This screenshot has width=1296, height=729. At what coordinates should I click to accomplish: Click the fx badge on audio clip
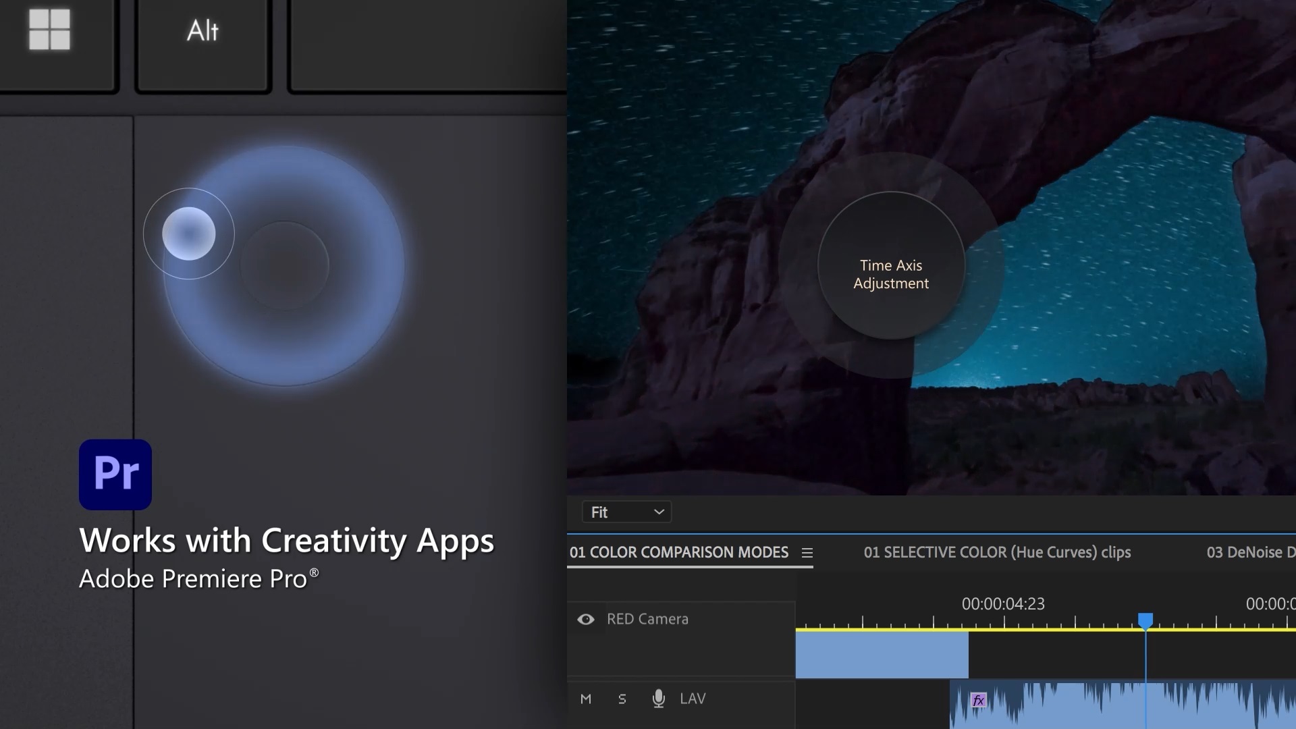[x=978, y=700]
